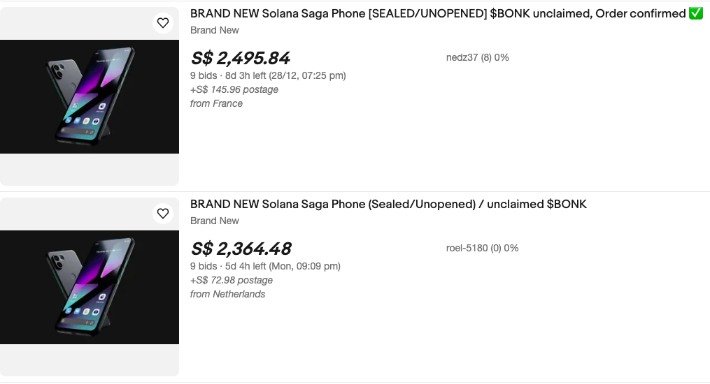Click the 5d 4h left end time

283,266
